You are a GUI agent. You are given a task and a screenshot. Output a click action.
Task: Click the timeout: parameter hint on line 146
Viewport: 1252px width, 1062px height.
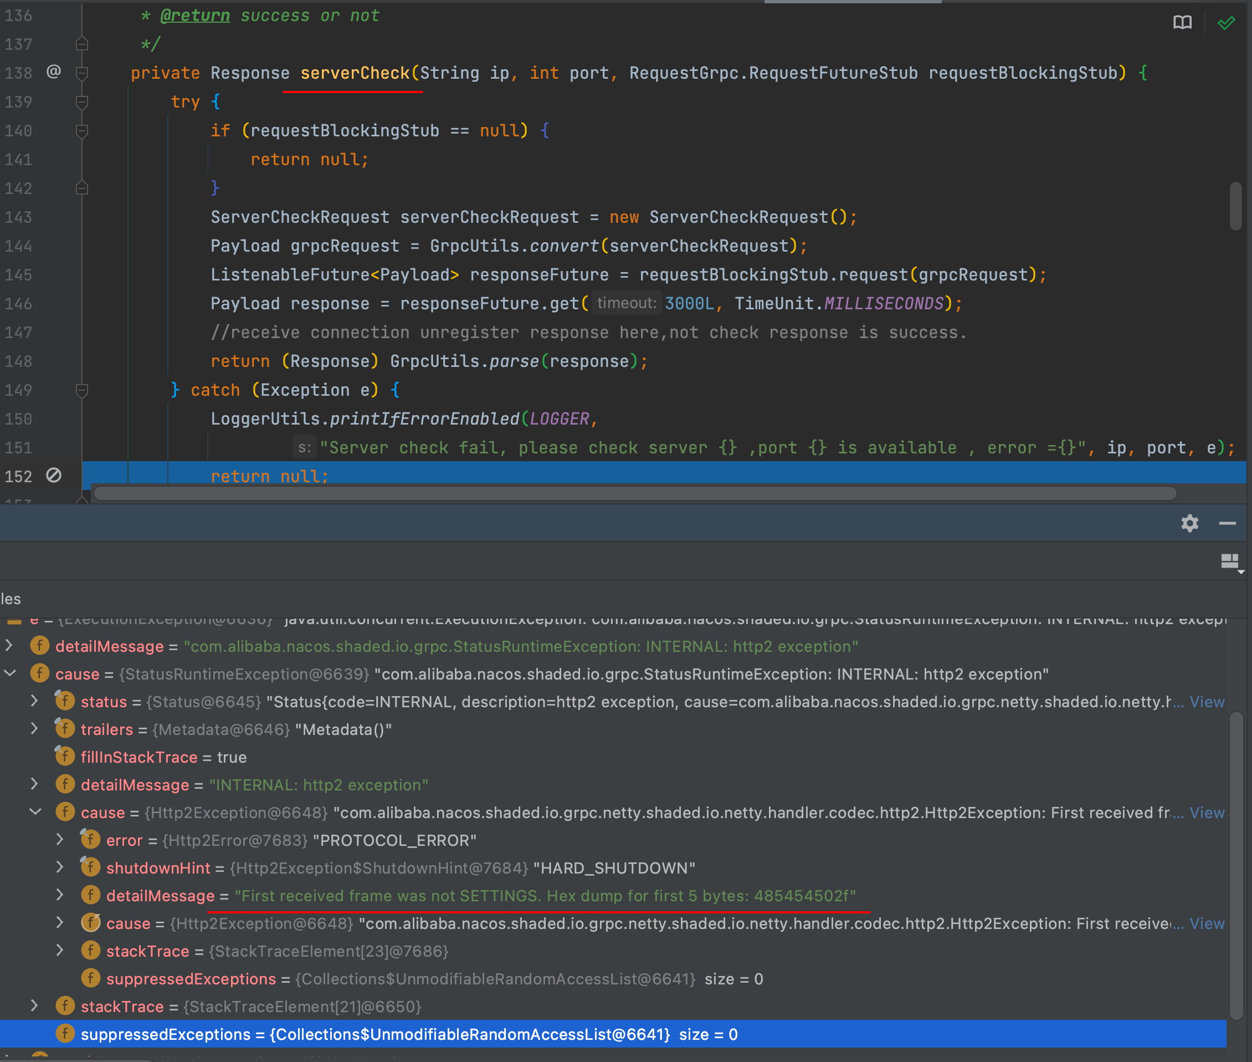click(x=627, y=303)
